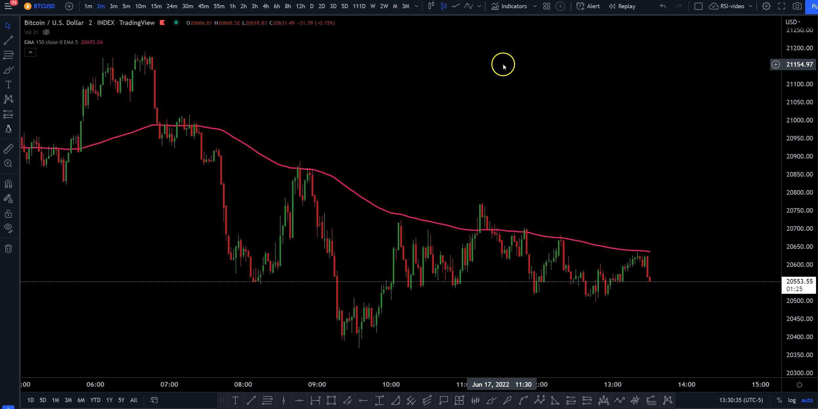The width and height of the screenshot is (818, 409).
Task: Select the 1Y range tab at bottom
Action: tap(109, 400)
